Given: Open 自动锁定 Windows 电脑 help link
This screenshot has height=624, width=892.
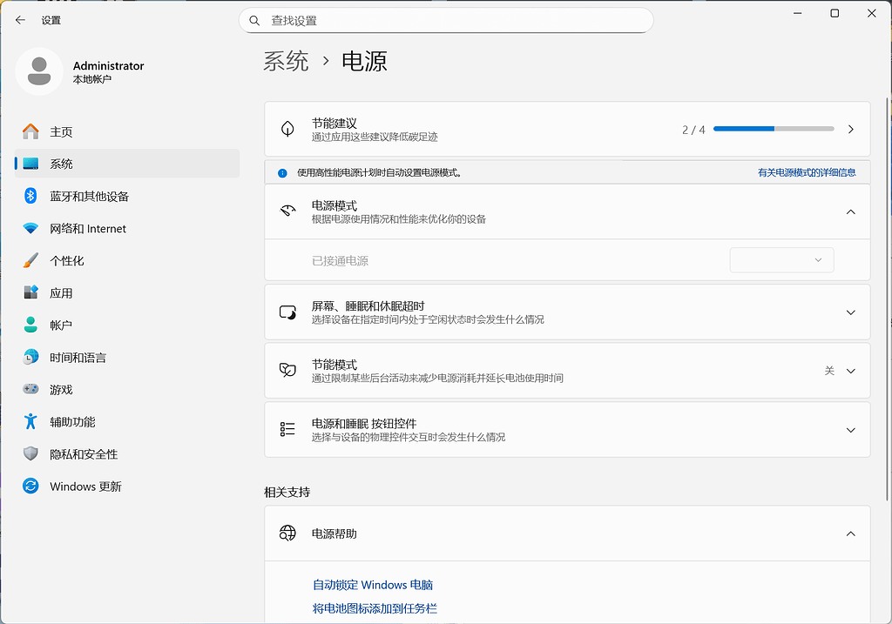Looking at the screenshot, I should point(373,585).
